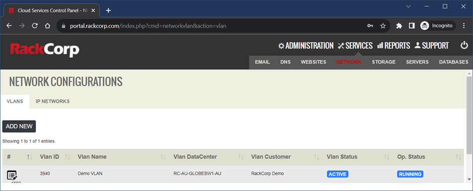Click the Add New button
This screenshot has height=191, width=473.
[x=19, y=127]
